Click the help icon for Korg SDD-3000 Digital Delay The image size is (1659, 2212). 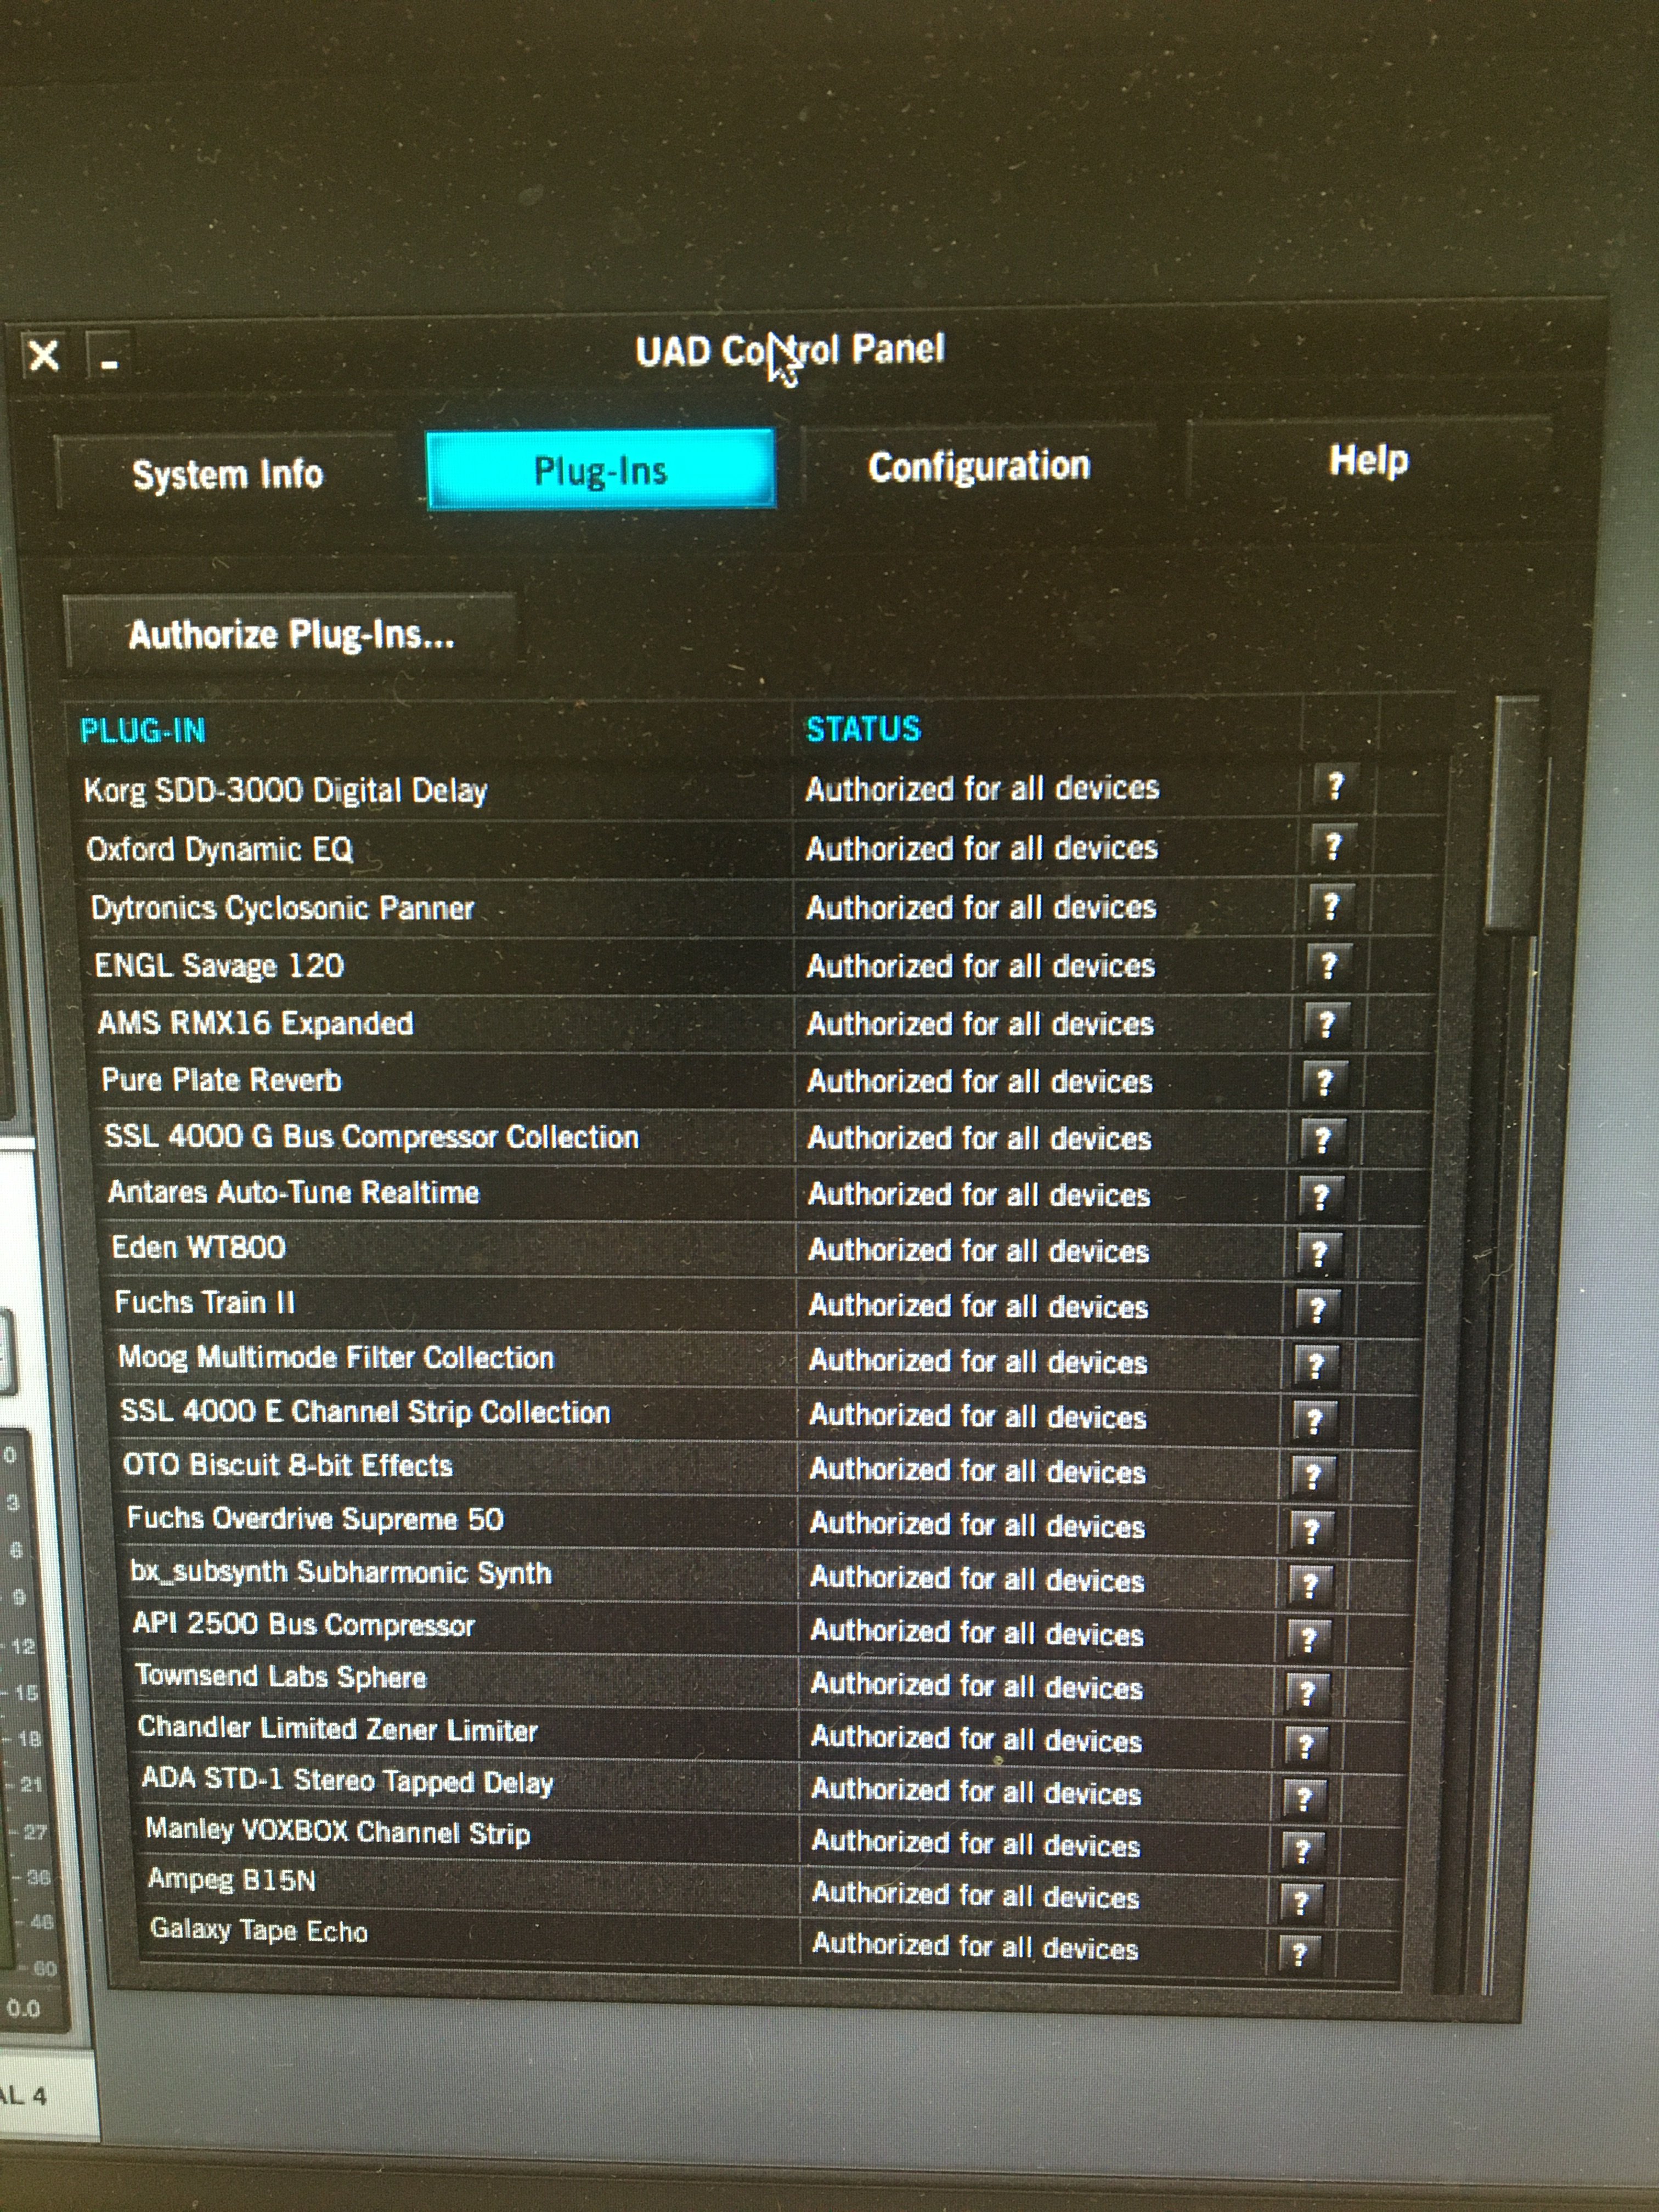click(x=1336, y=786)
